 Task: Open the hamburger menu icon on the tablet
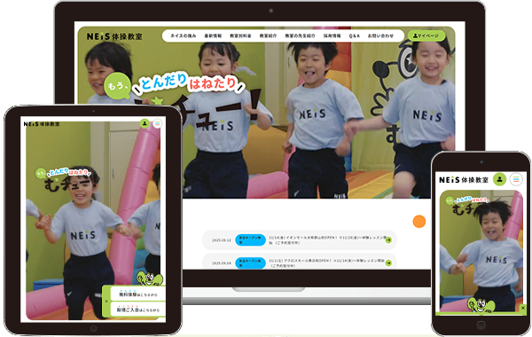coord(157,123)
